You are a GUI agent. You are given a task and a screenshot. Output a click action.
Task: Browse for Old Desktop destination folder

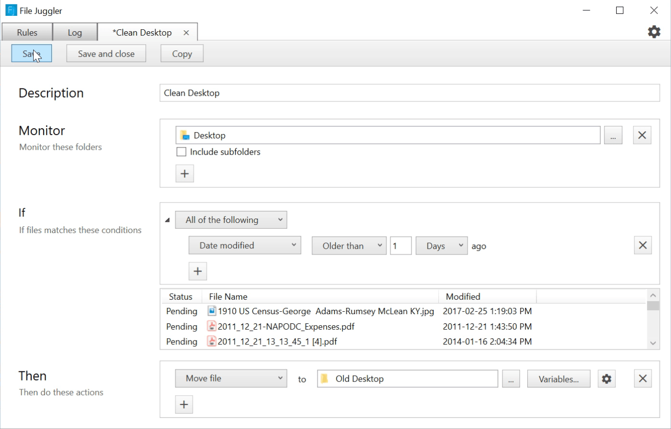pyautogui.click(x=511, y=379)
